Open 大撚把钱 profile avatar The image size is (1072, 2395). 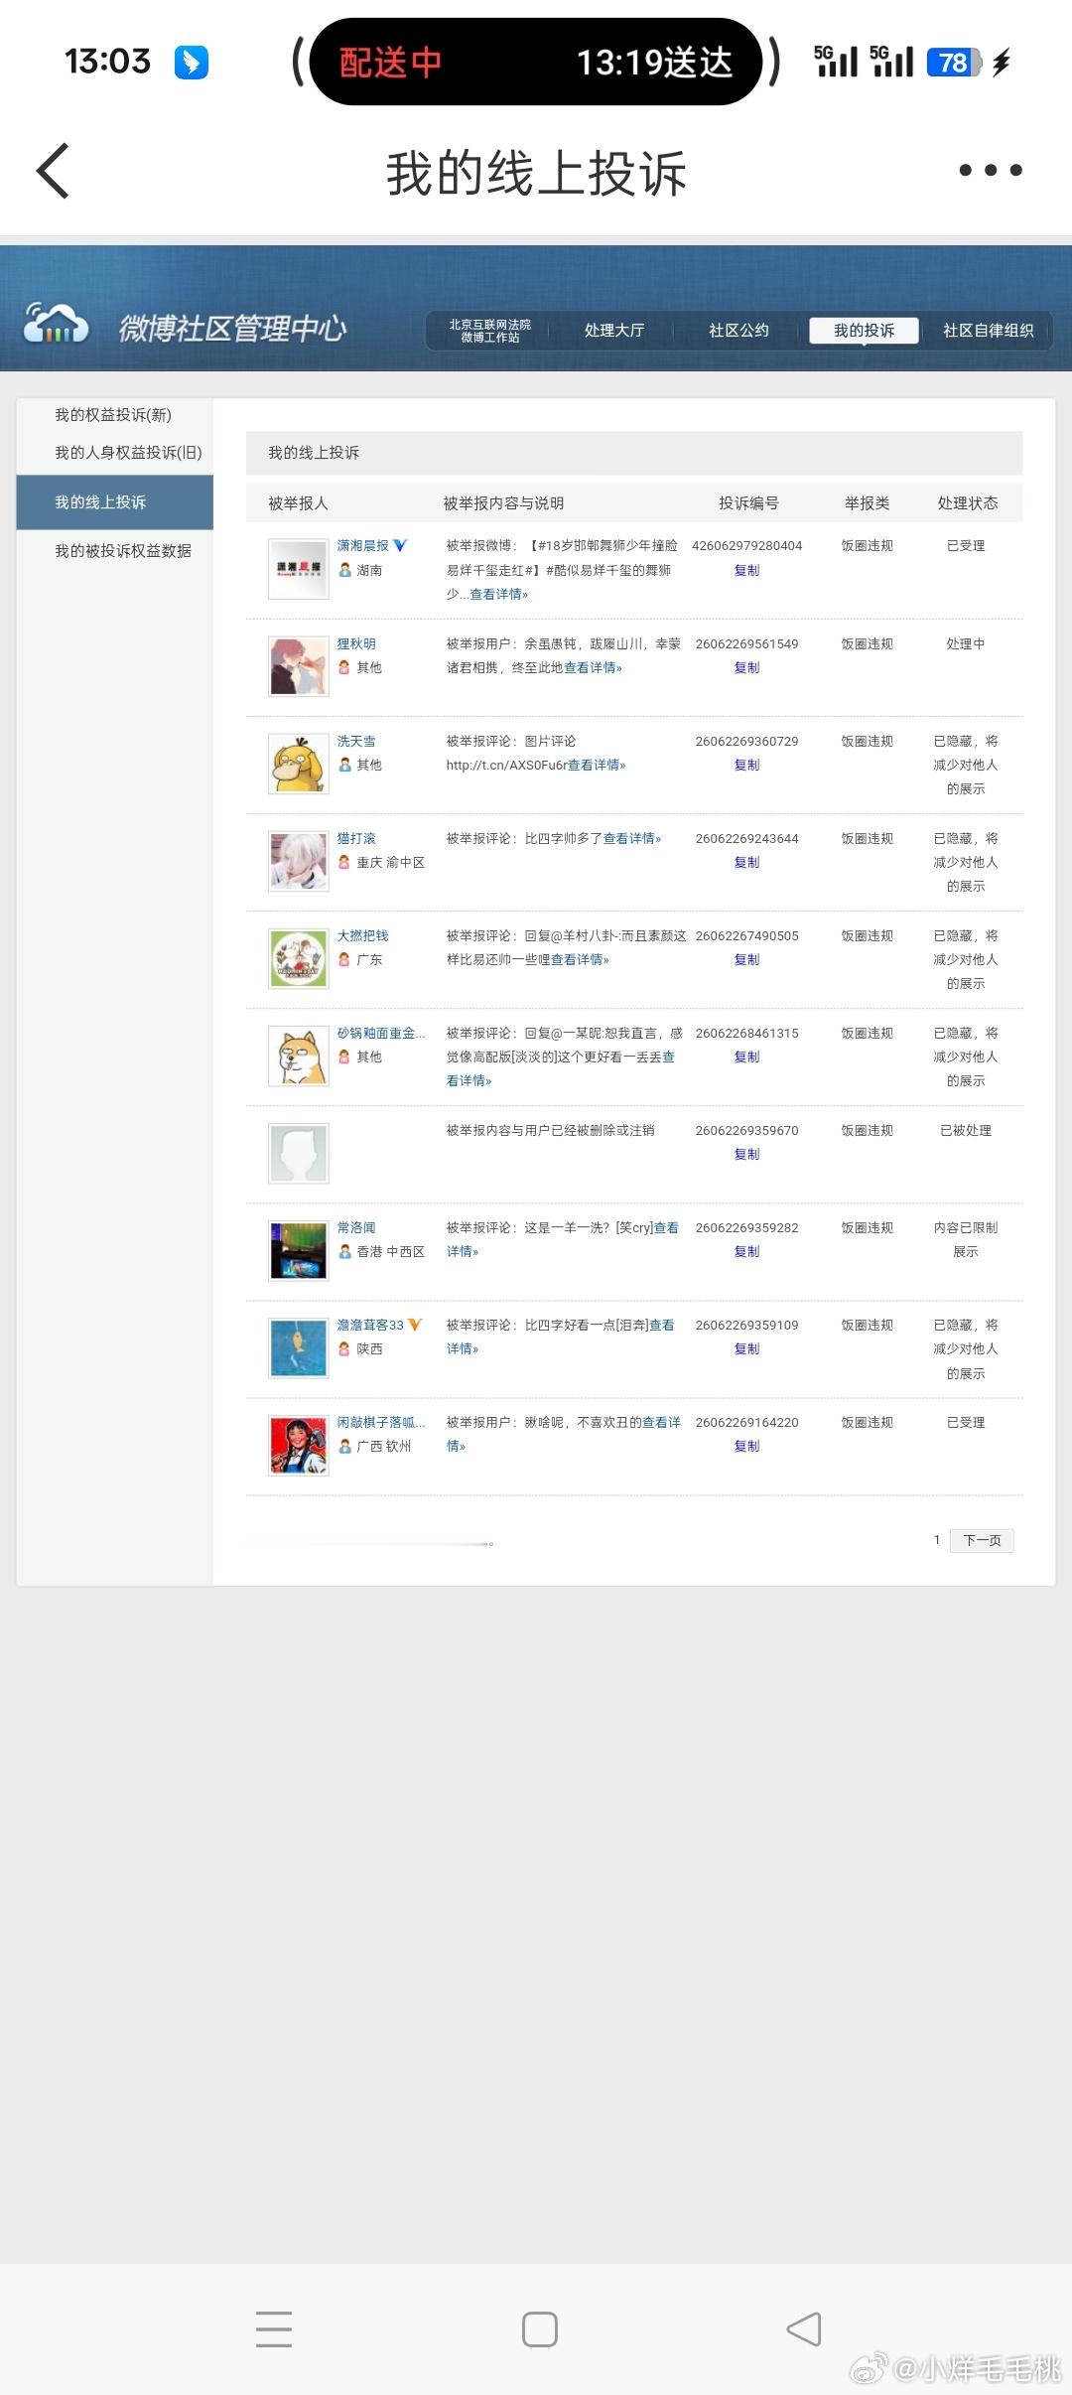tap(299, 958)
